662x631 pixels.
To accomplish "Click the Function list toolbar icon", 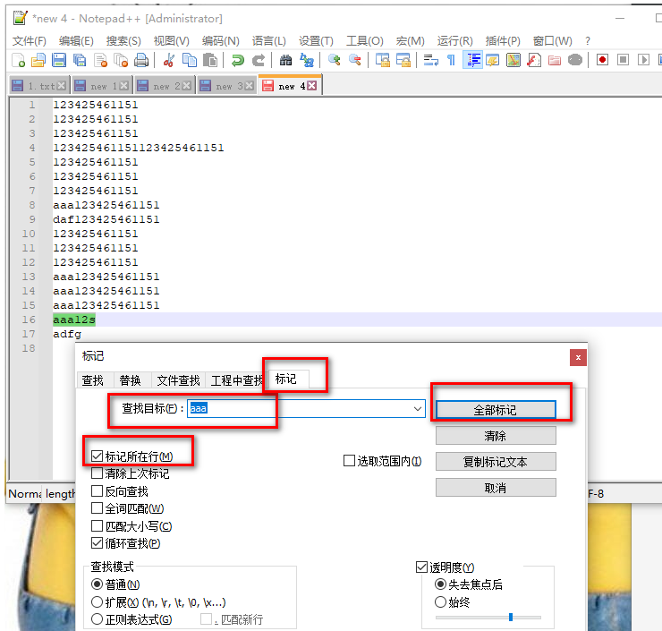I will (x=534, y=60).
